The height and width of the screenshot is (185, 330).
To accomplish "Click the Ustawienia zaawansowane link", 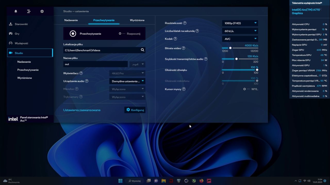I will point(82,110).
